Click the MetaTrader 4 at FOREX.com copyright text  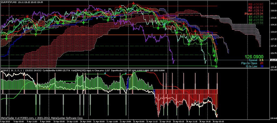point(42,118)
